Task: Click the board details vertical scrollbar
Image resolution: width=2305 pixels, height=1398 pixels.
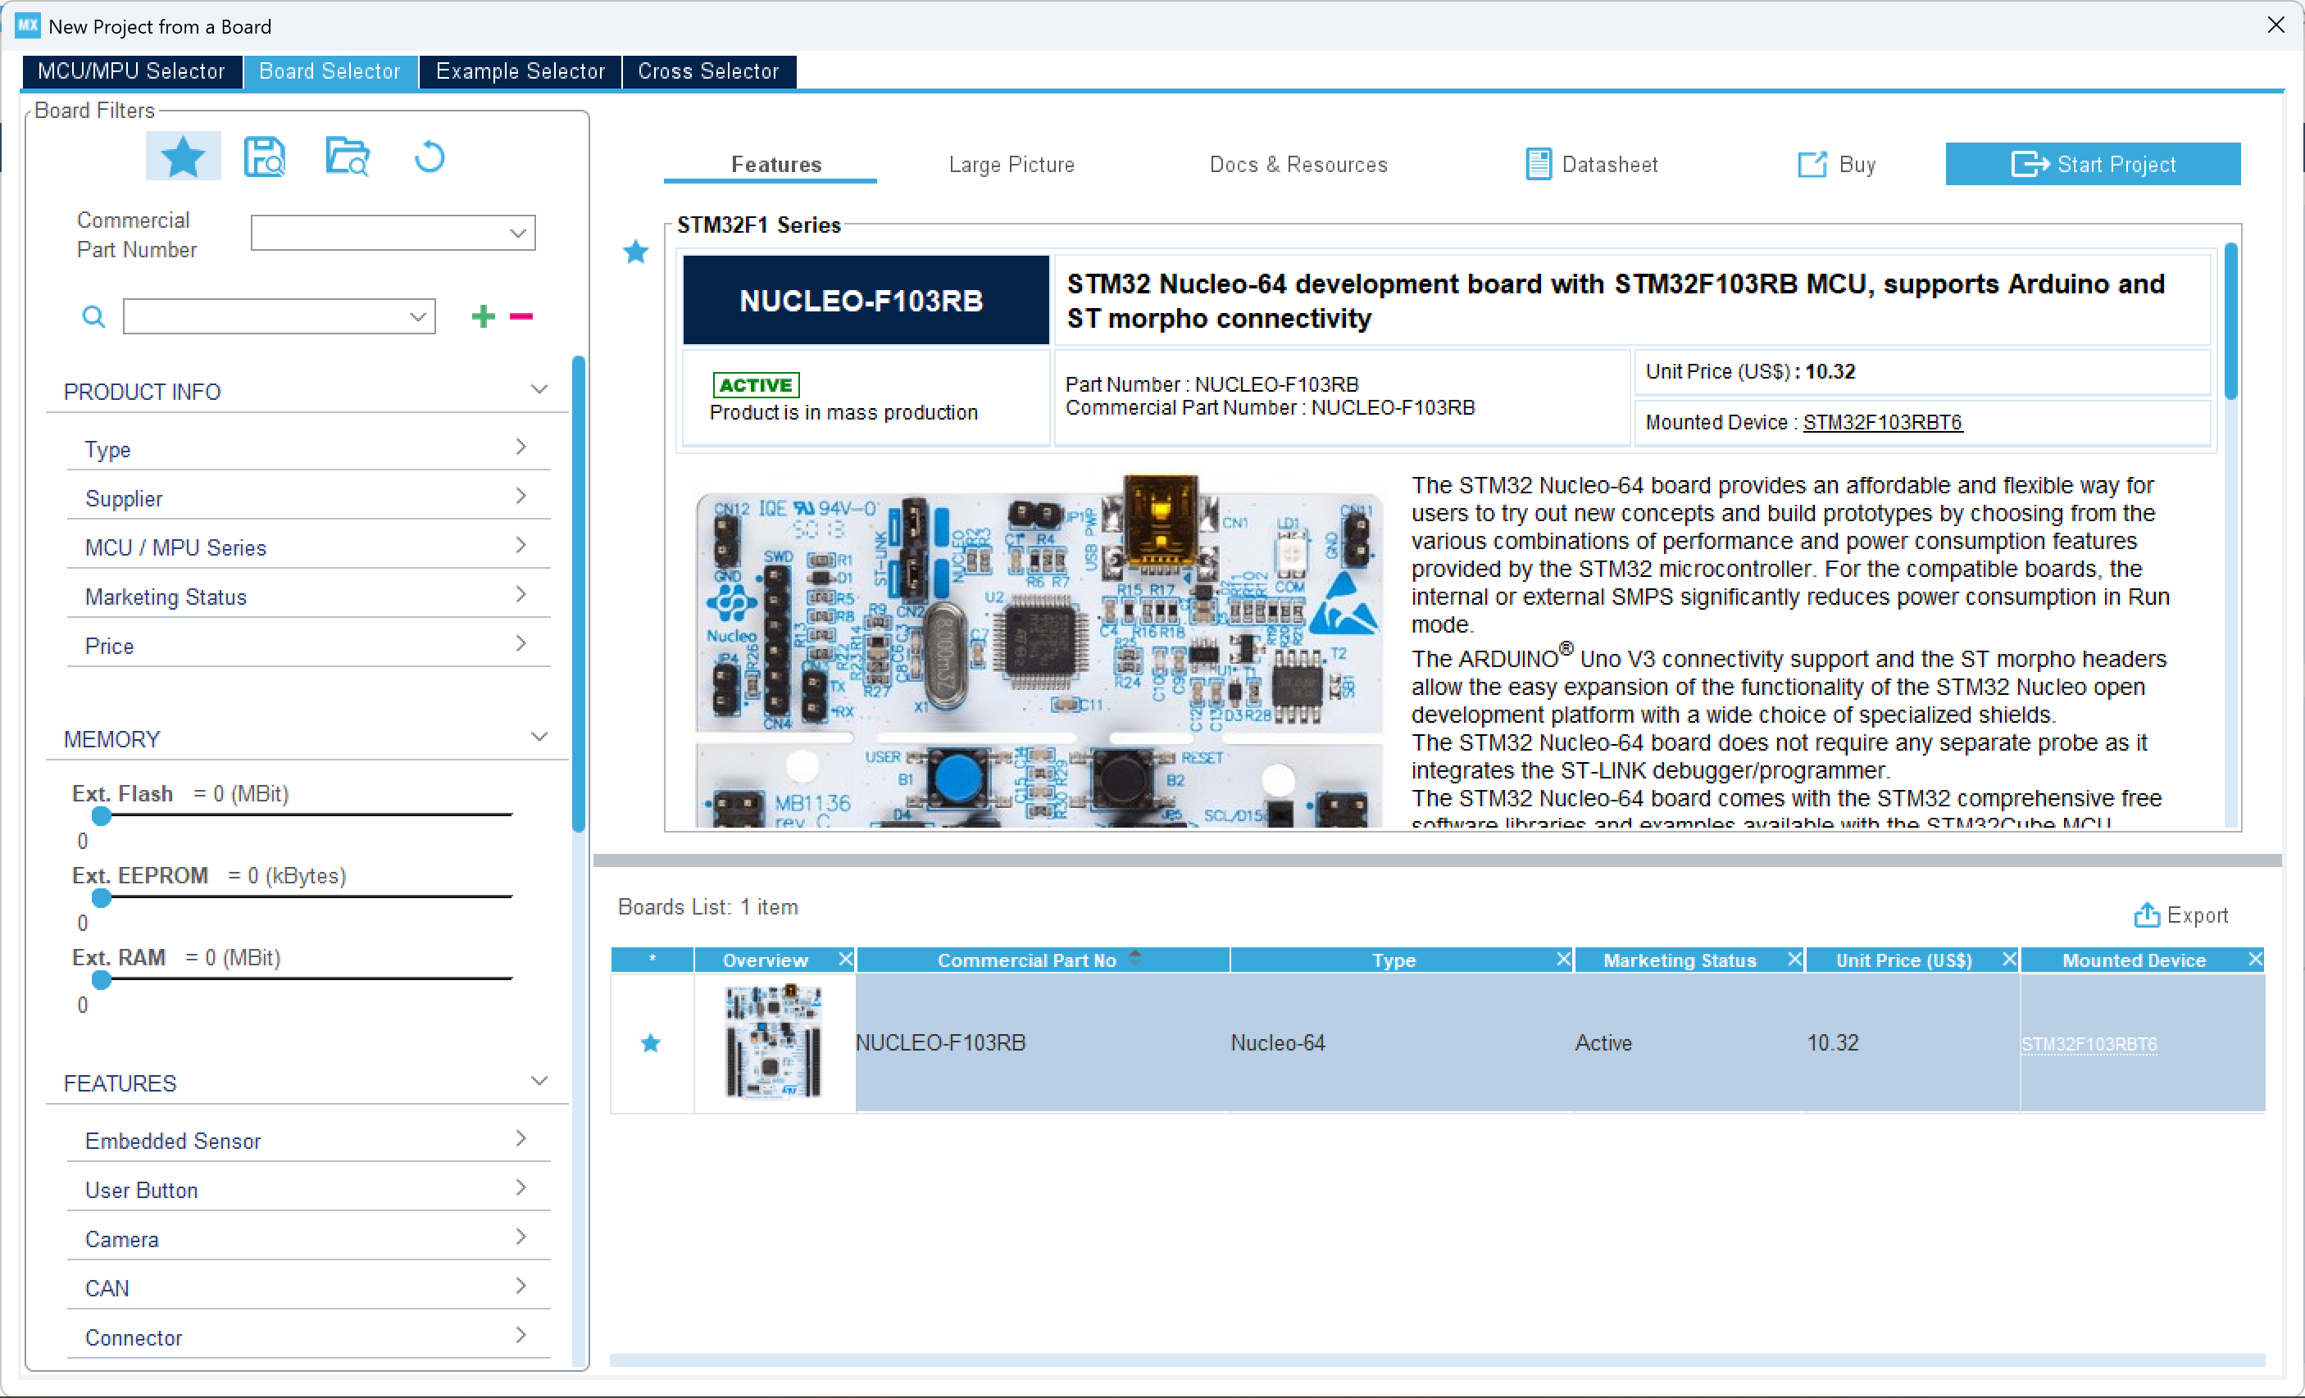Action: click(2231, 320)
